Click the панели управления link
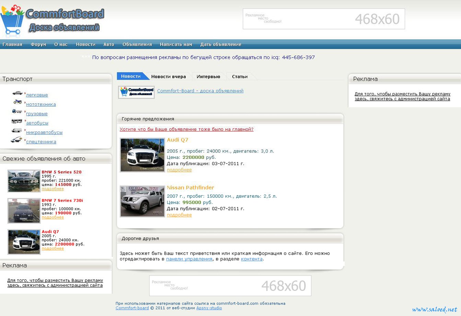Screen dimensions: 461x316 tap(189, 259)
